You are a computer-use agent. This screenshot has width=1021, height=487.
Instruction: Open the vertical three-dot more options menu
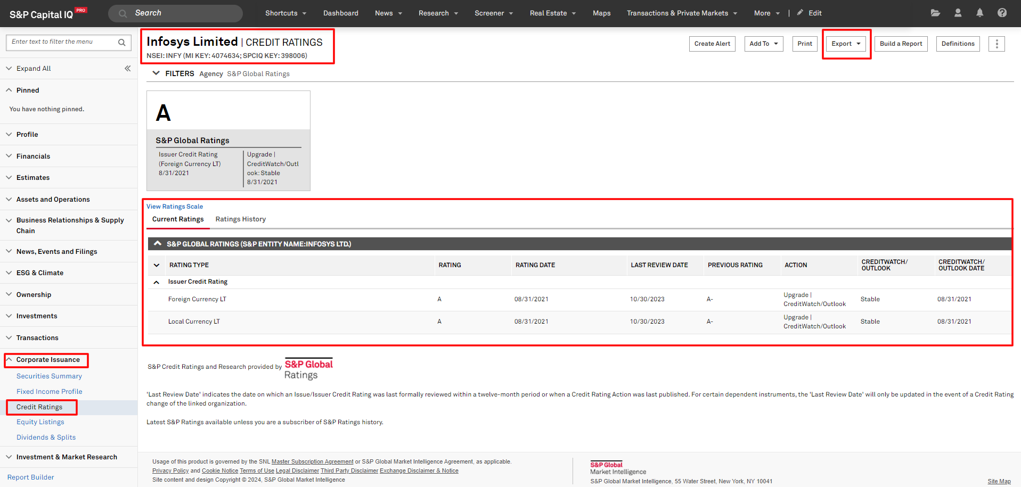coord(997,44)
